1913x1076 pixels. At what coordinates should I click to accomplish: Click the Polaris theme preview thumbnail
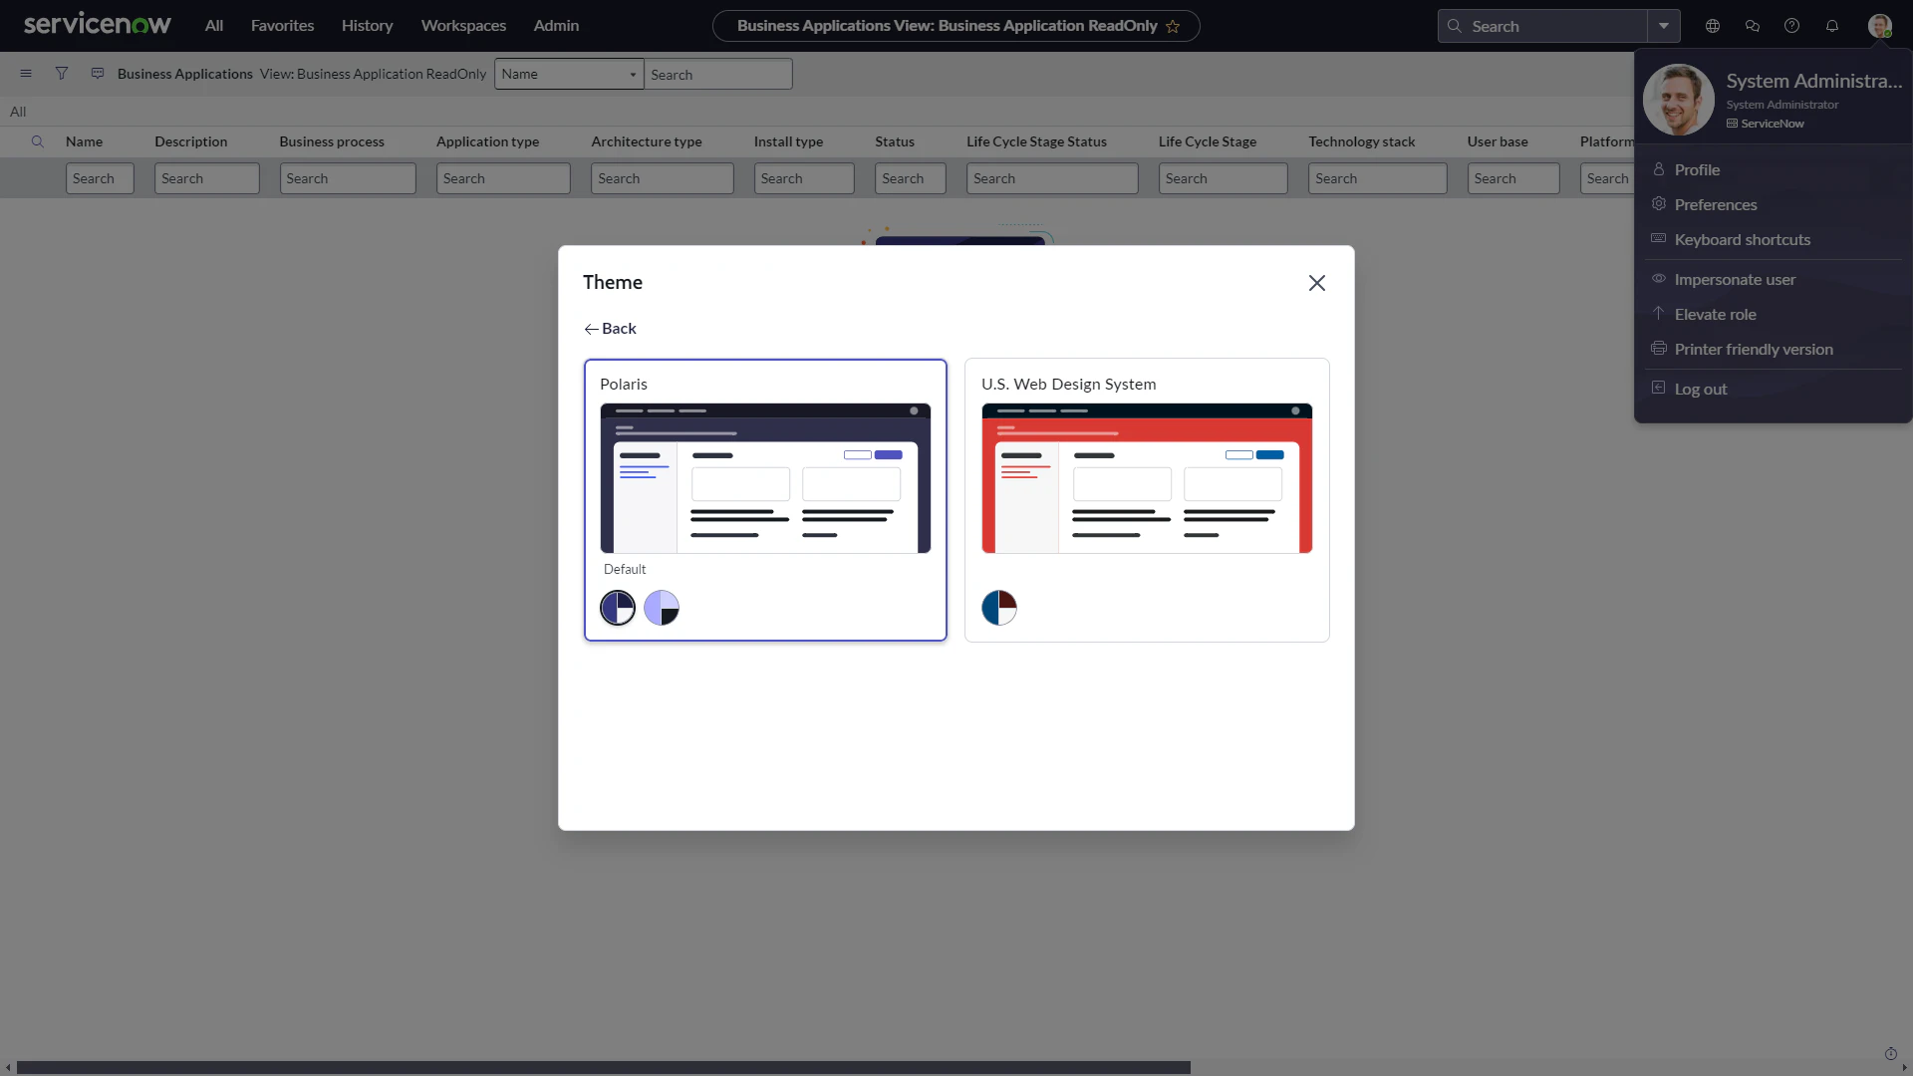[x=765, y=478]
